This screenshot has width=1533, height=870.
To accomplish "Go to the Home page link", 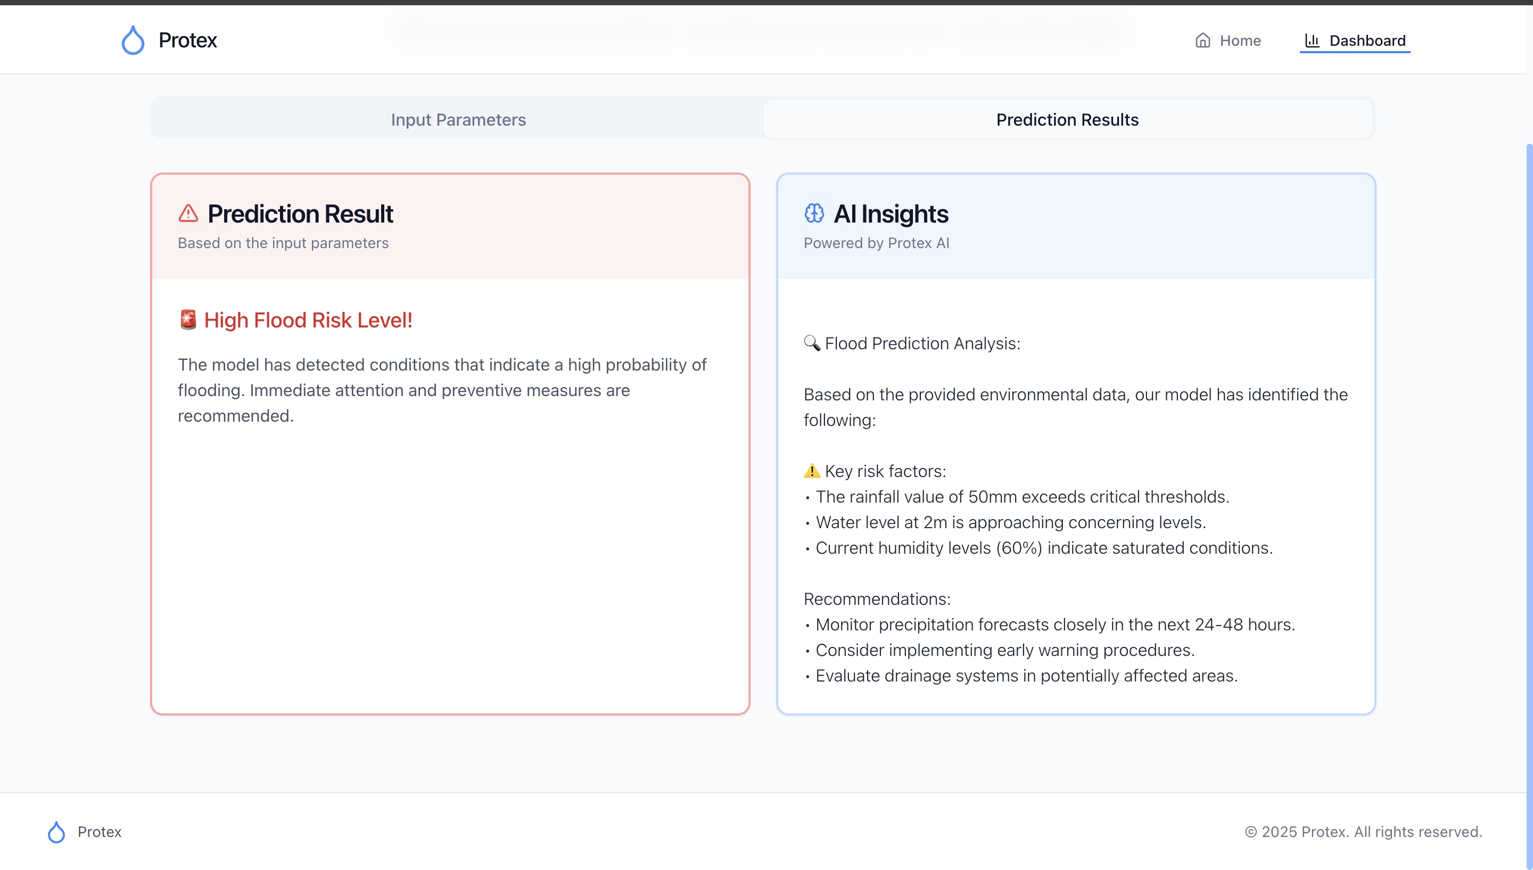I will 1240,40.
